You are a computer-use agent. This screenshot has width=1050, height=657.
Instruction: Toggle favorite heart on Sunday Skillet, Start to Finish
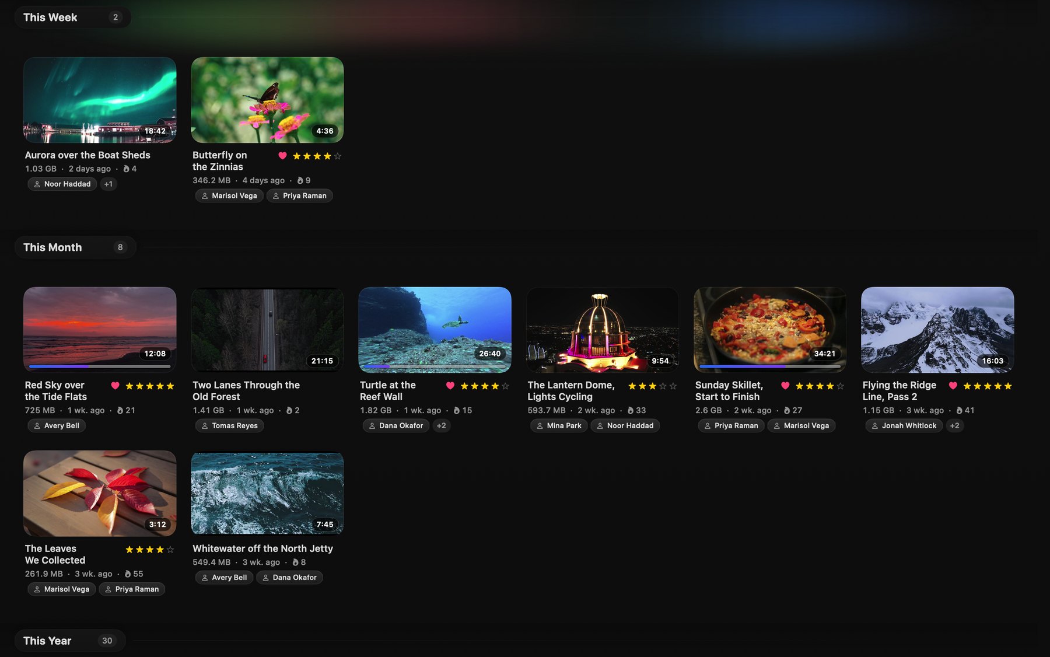(x=785, y=386)
